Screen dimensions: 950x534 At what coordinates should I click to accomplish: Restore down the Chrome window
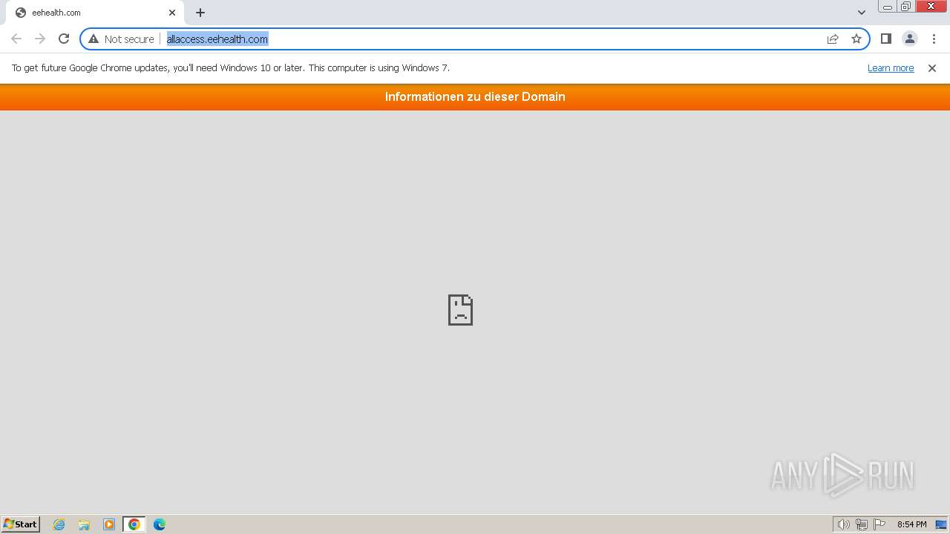[906, 7]
